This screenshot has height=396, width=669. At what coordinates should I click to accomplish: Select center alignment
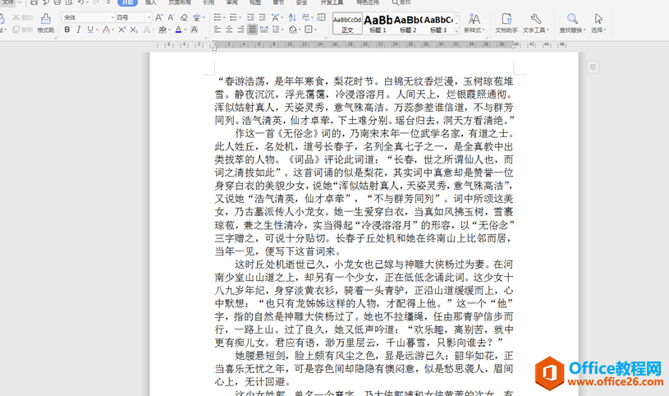[229, 30]
